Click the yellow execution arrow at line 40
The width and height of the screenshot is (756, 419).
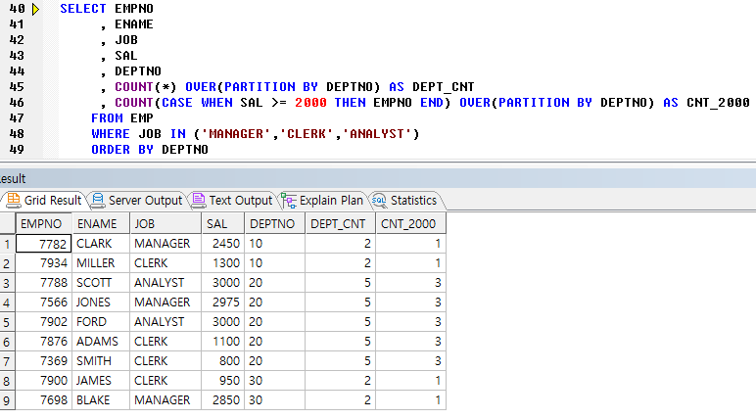tap(35, 9)
